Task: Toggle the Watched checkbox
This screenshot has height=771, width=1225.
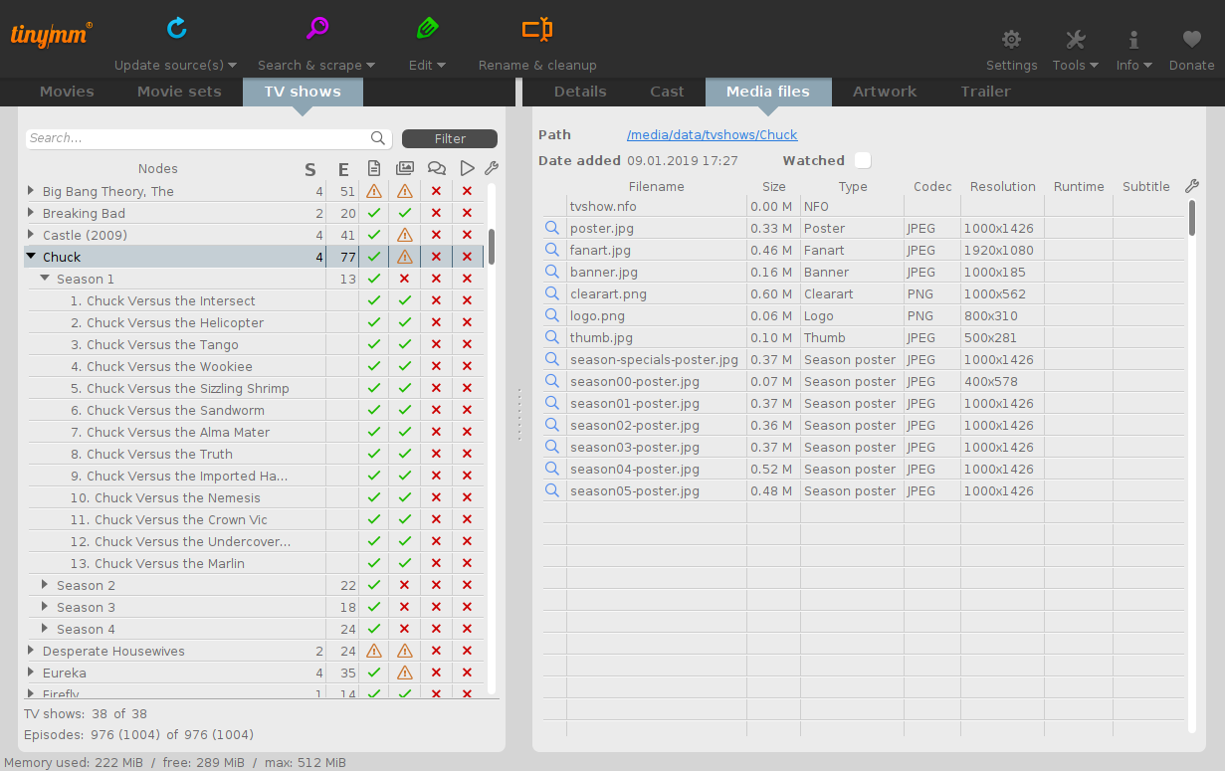Action: coord(863,160)
